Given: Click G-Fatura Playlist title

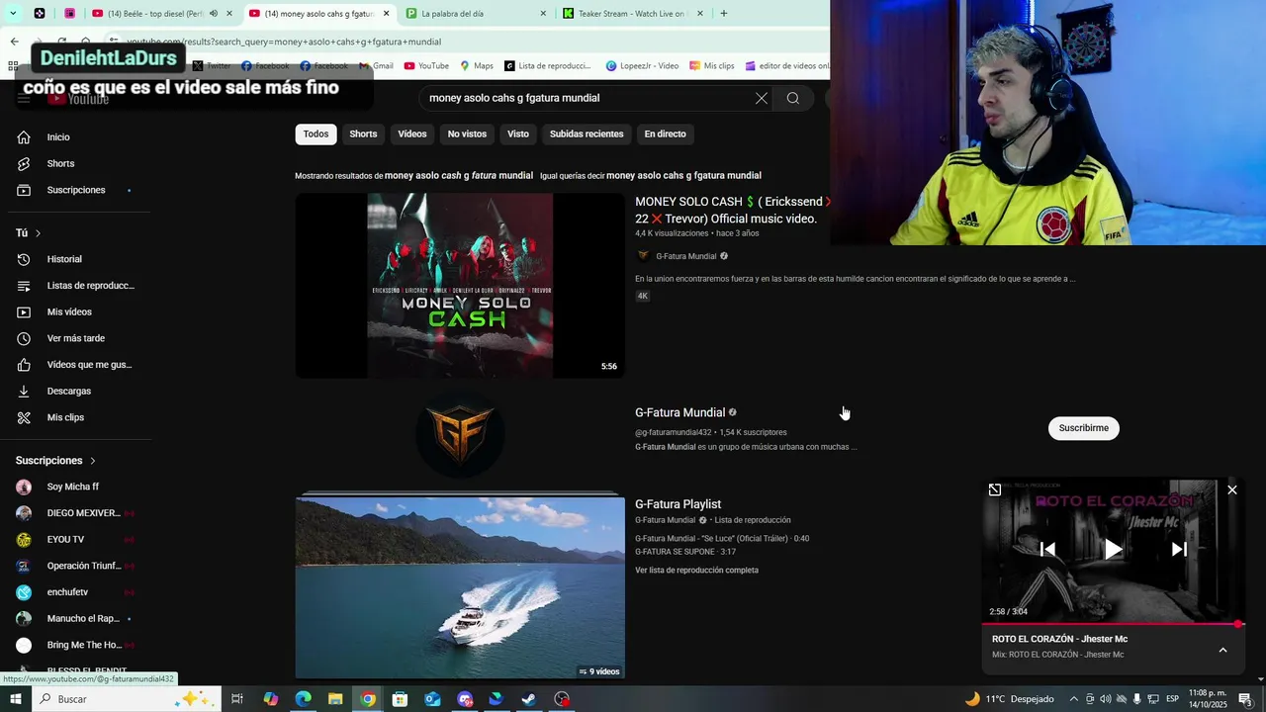Looking at the screenshot, I should click(678, 504).
